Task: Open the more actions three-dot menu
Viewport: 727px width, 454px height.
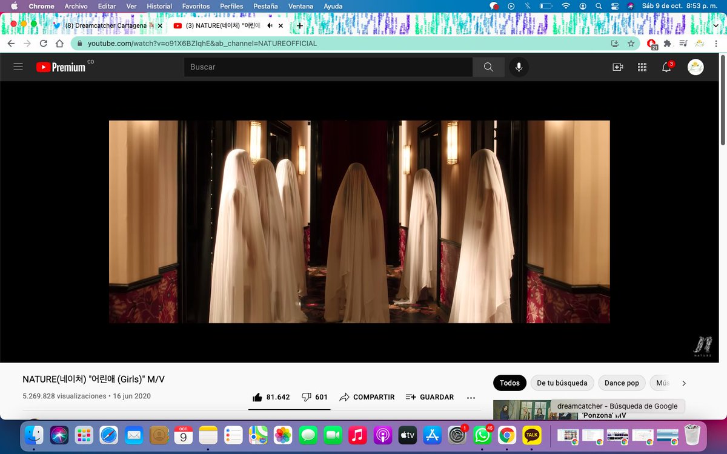Action: tap(471, 398)
